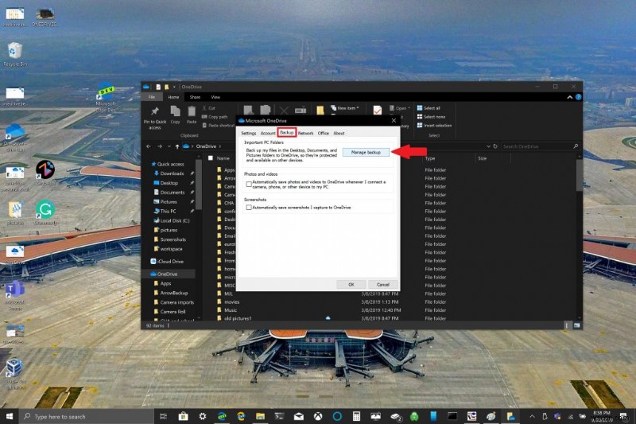Sort by the Size column
This screenshot has height=424, width=636.
[482, 158]
